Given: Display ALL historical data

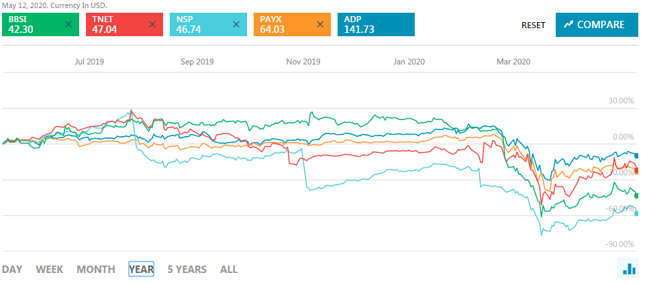Looking at the screenshot, I should (x=229, y=270).
